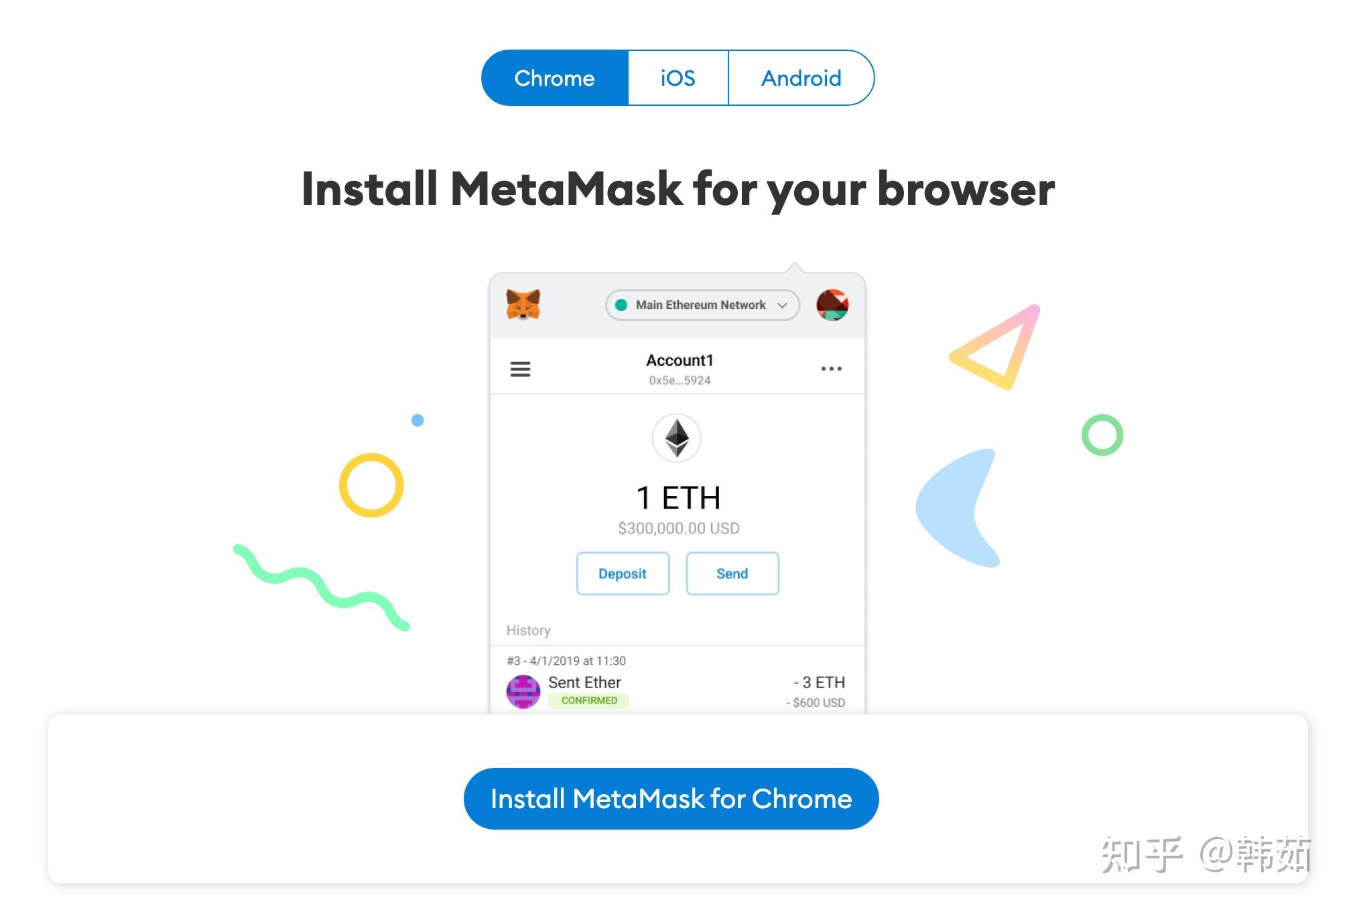Select the Android platform toggle
1347x910 pixels.
[x=800, y=78]
